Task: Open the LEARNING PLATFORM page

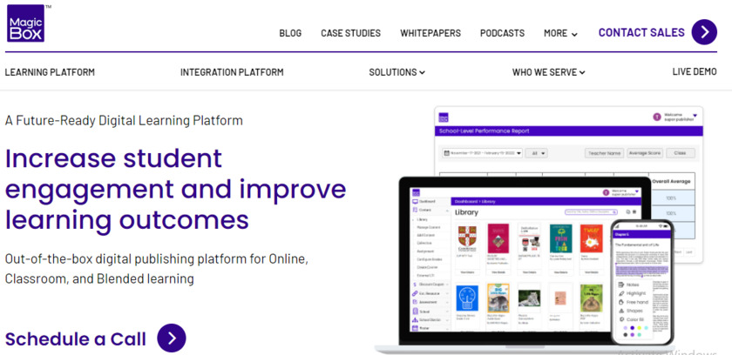Action: point(50,72)
